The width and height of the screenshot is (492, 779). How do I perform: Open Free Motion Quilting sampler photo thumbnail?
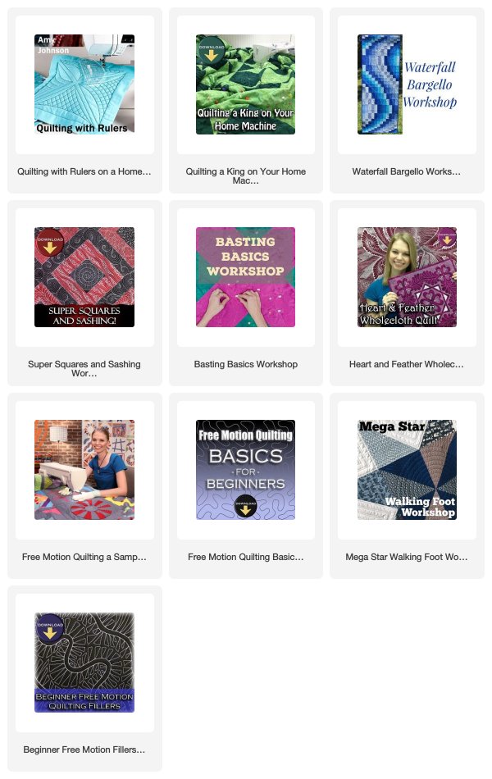[x=84, y=470]
